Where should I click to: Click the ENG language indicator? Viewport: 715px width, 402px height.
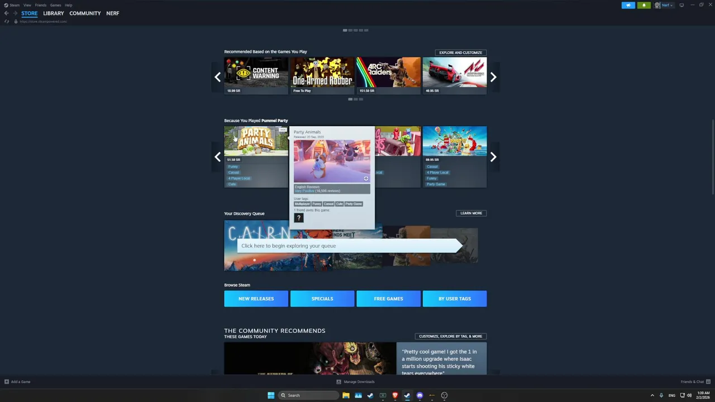click(x=672, y=395)
